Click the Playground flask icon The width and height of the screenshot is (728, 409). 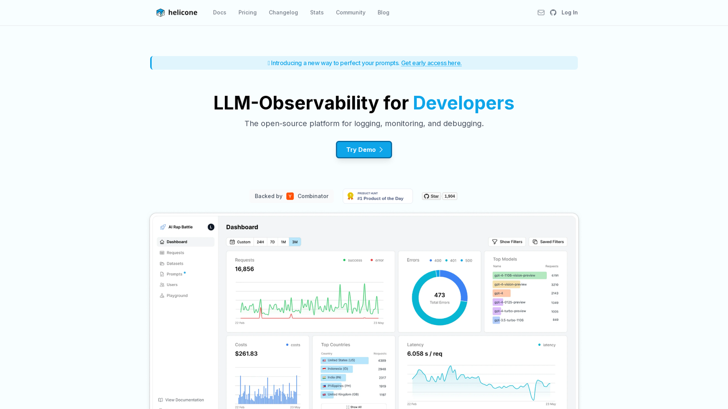coord(162,296)
